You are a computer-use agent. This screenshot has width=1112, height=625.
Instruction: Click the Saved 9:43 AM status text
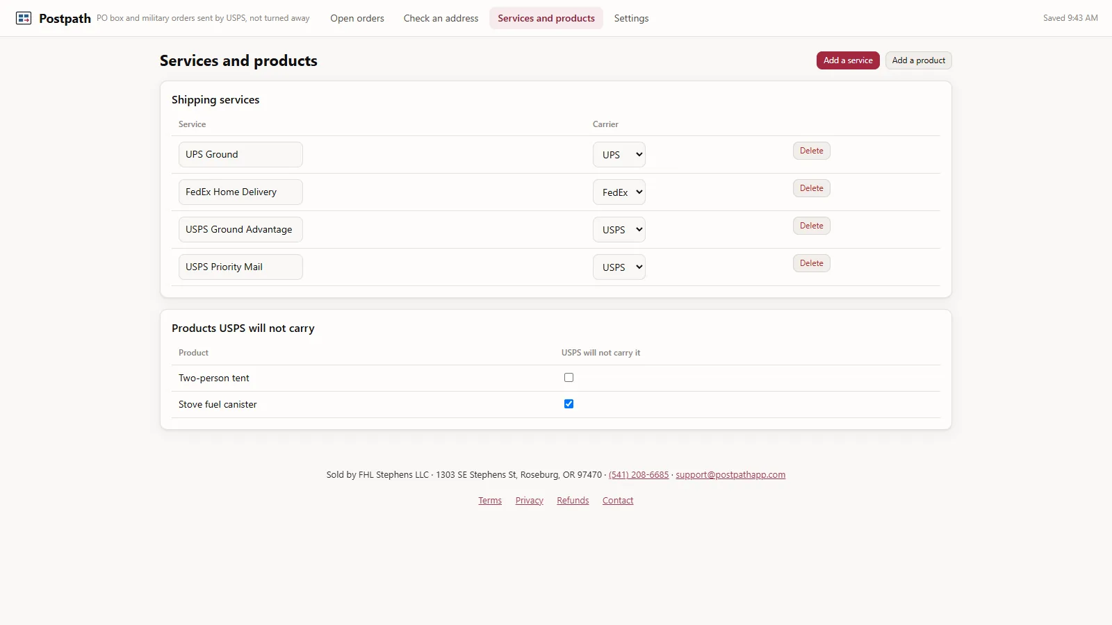click(1070, 18)
